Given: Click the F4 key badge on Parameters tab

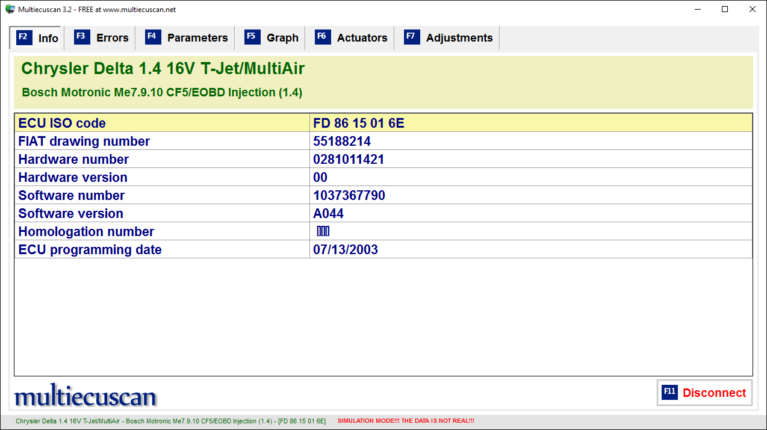Looking at the screenshot, I should [x=152, y=37].
